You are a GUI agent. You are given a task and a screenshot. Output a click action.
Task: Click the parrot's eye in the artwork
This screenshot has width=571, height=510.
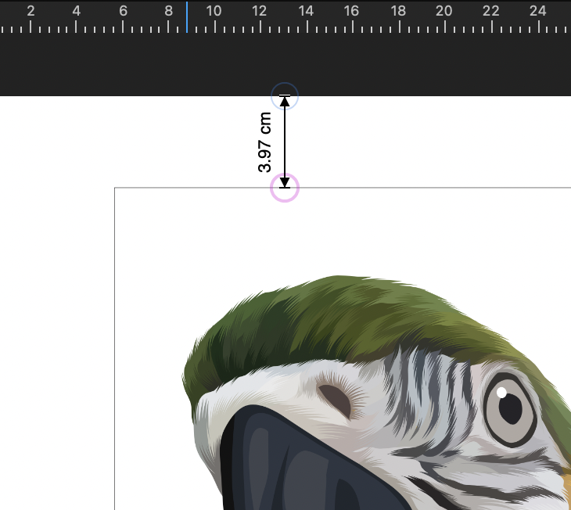[511, 410]
